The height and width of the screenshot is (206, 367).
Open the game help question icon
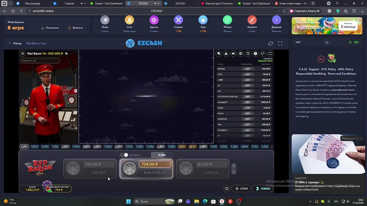coord(255,54)
